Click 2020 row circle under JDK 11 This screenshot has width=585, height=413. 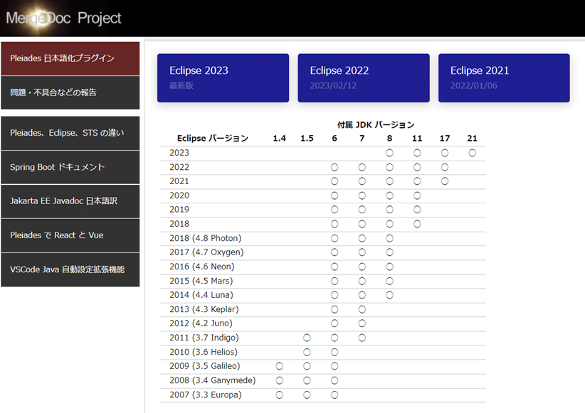[x=417, y=195]
